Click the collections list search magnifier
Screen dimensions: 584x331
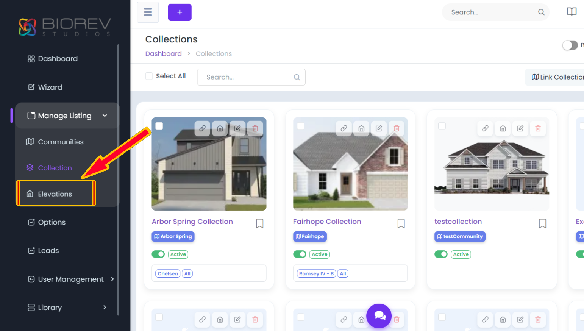(297, 77)
